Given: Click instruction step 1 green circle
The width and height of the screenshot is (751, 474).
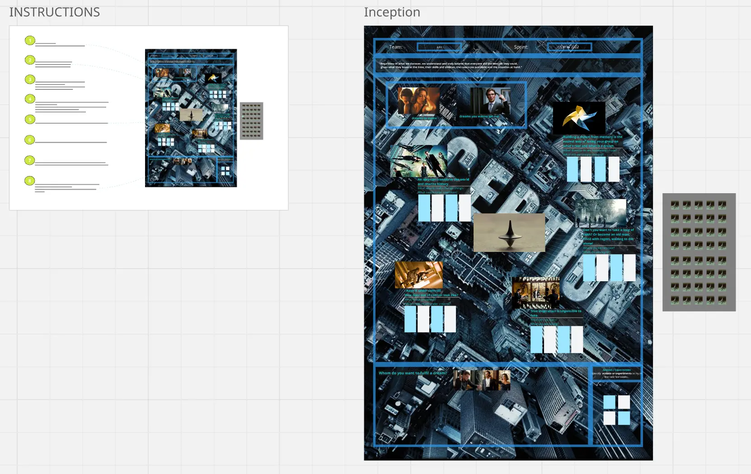Looking at the screenshot, I should tap(30, 41).
